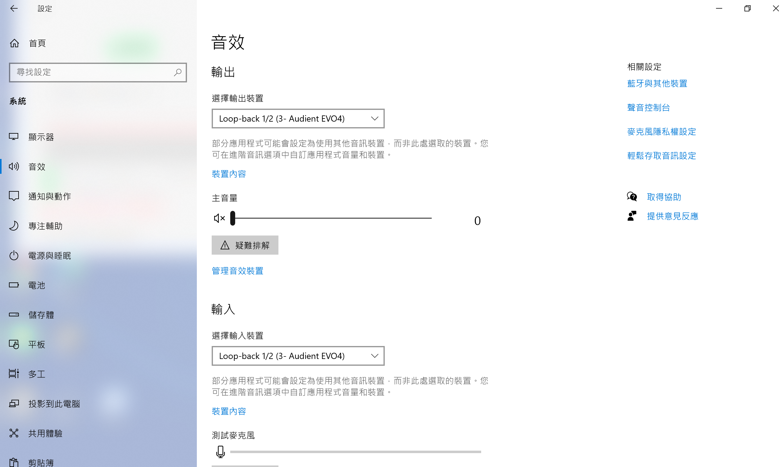784x467 pixels.
Task: Select 電源與睡眠 in the sidebar
Action: [98, 255]
